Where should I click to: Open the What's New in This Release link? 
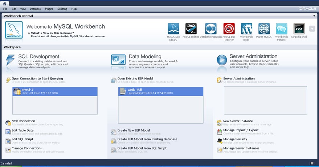pos(53,33)
